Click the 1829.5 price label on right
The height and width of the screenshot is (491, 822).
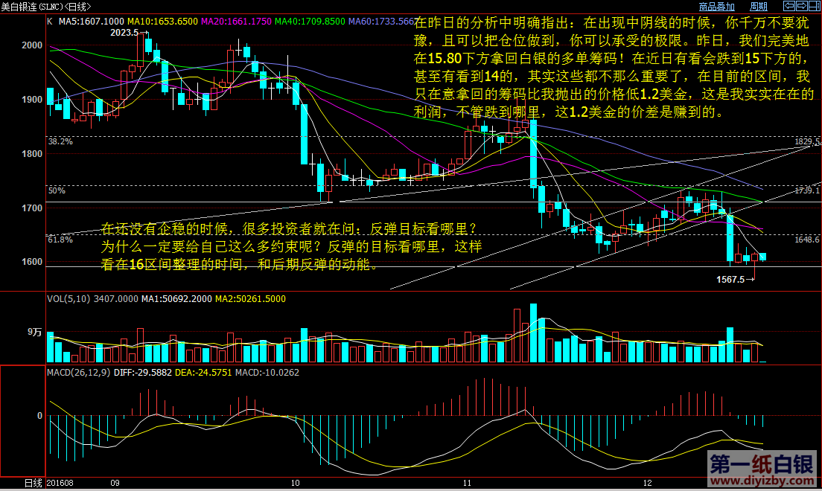tap(807, 141)
